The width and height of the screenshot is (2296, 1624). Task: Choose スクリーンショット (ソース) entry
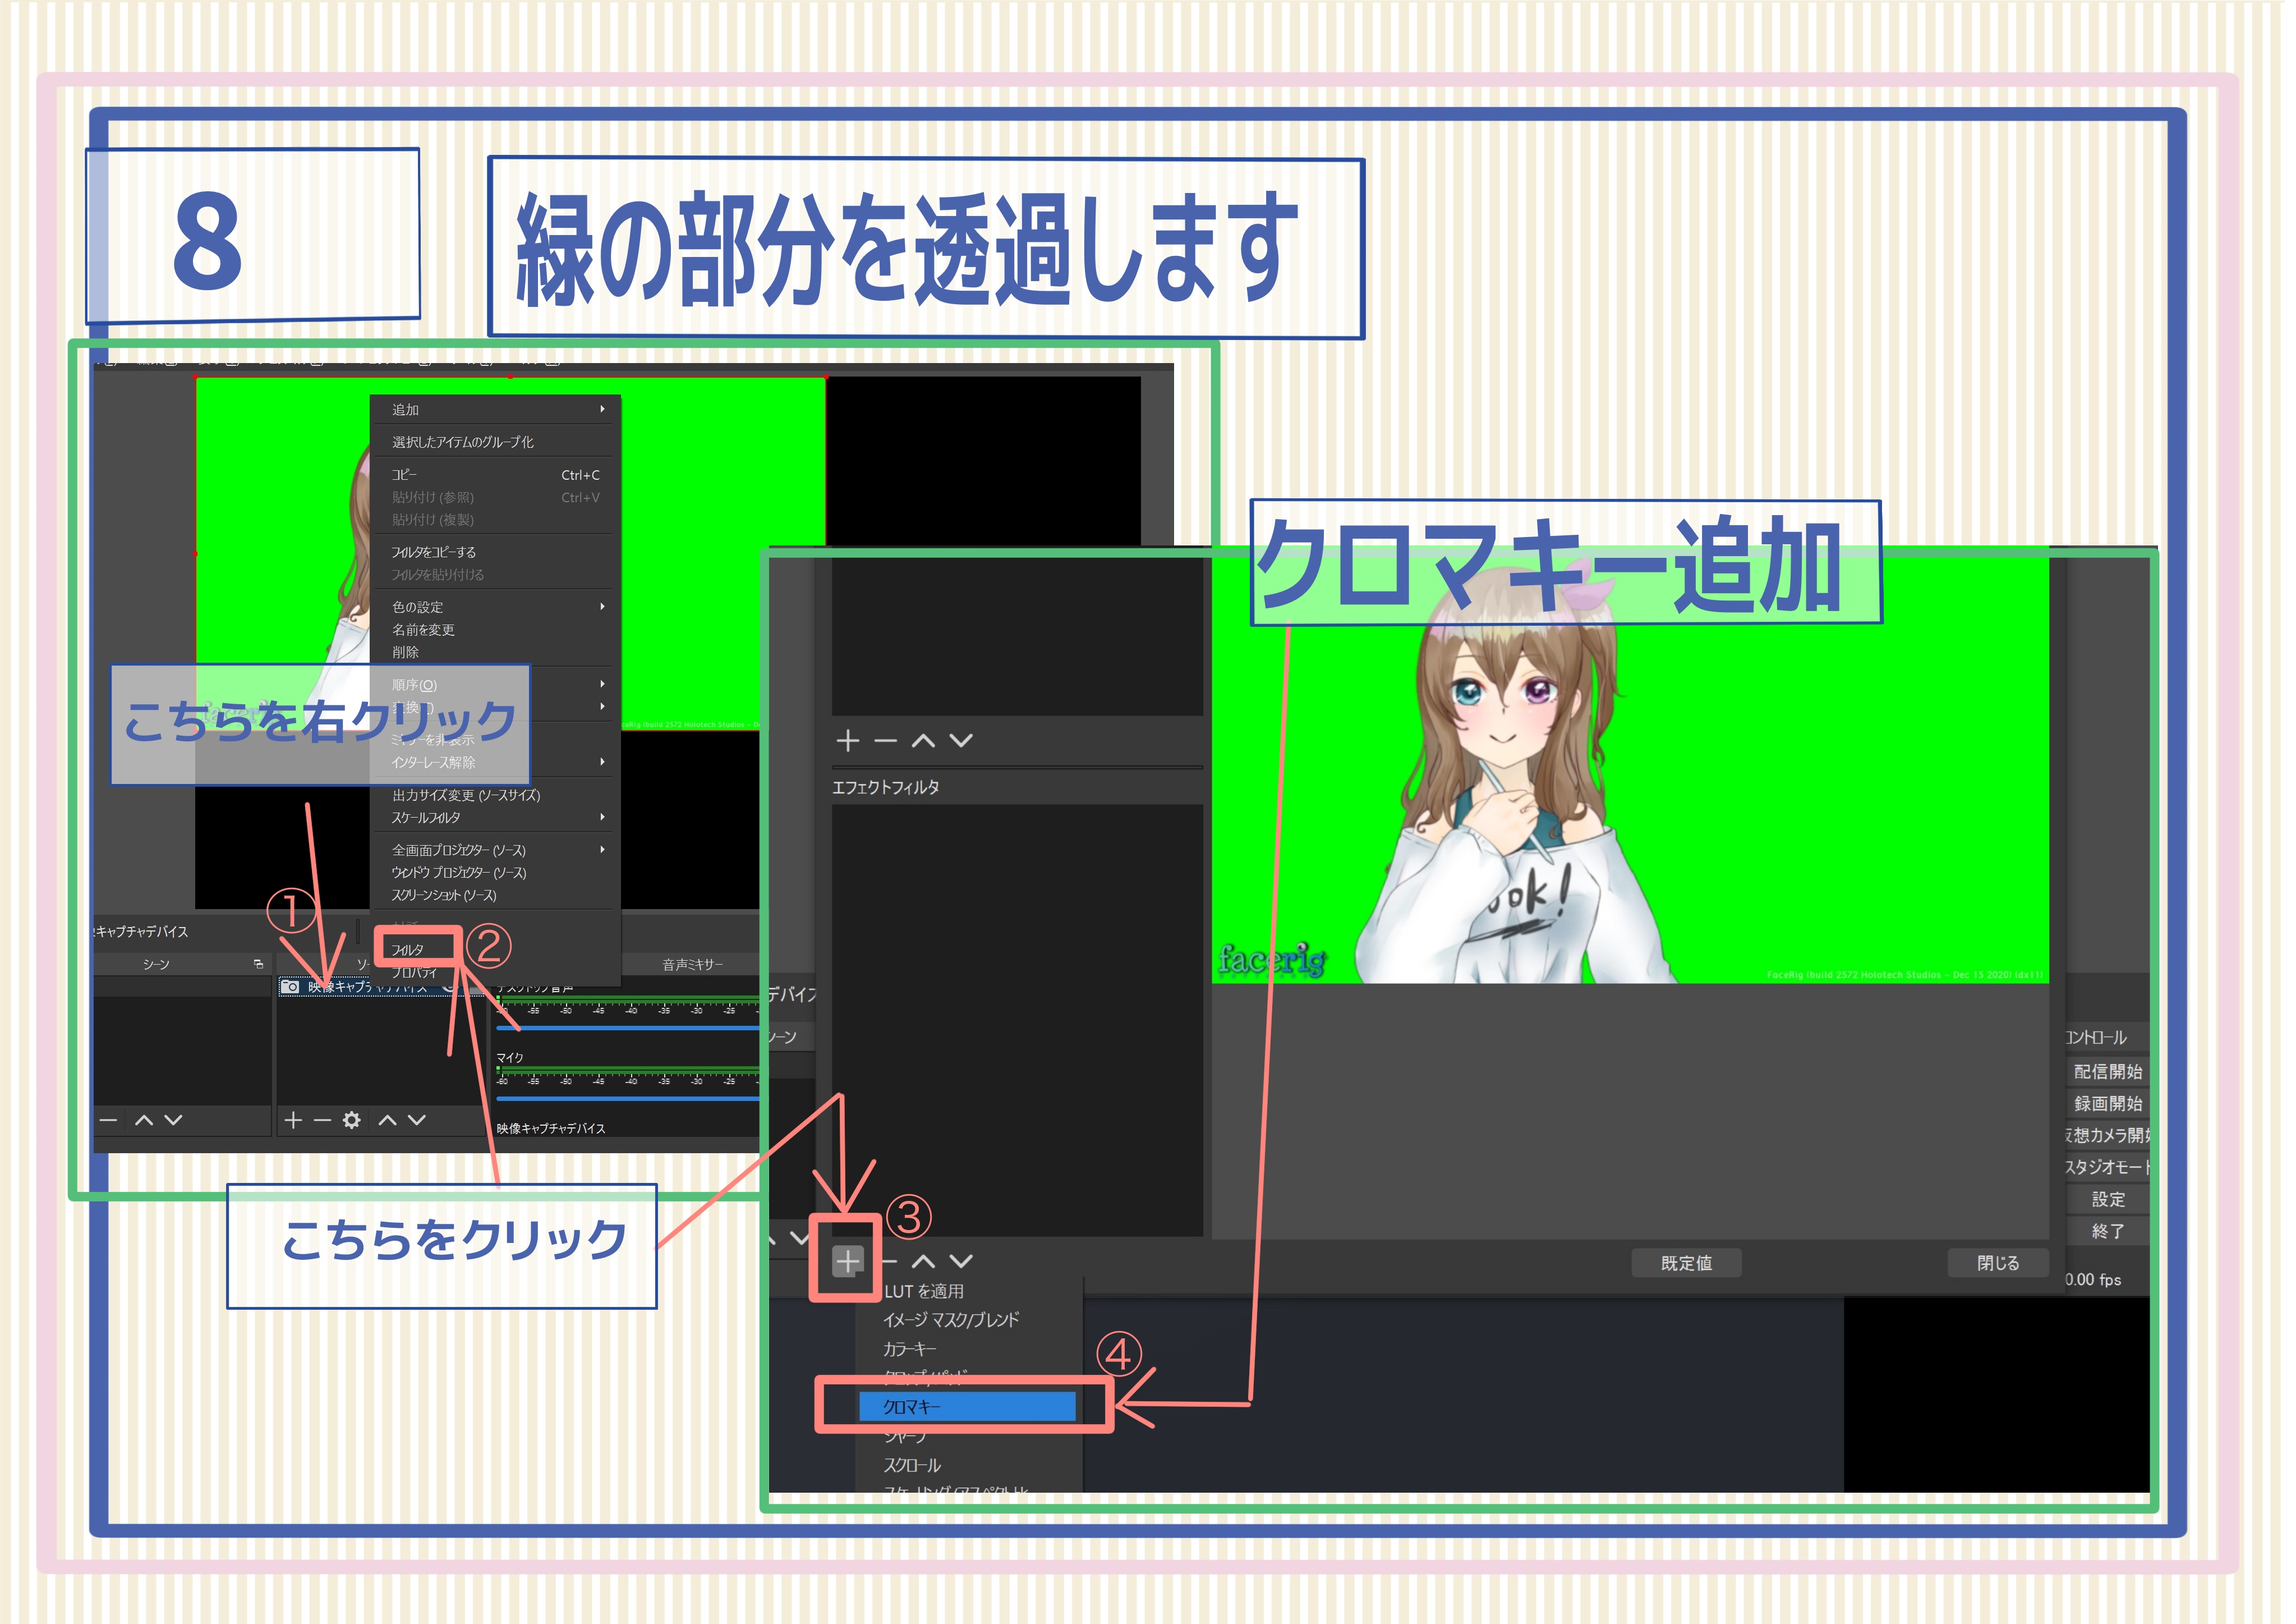[x=443, y=896]
